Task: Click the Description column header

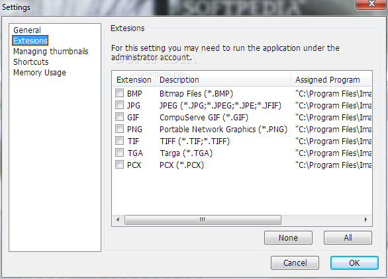Action: point(223,80)
